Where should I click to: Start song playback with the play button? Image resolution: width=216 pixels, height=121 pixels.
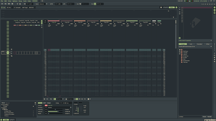click(x=2, y=4)
